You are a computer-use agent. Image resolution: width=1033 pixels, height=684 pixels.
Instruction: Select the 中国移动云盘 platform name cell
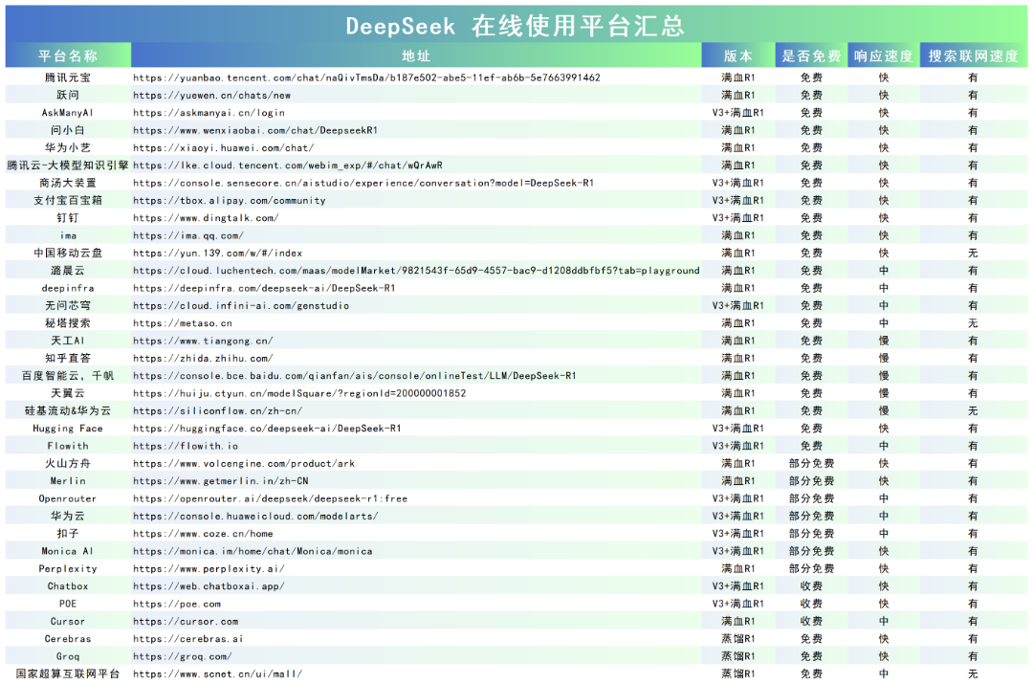coord(68,254)
